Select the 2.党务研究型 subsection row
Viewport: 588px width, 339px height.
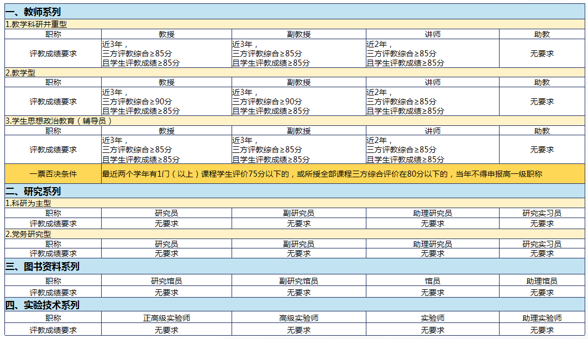[x=28, y=234]
